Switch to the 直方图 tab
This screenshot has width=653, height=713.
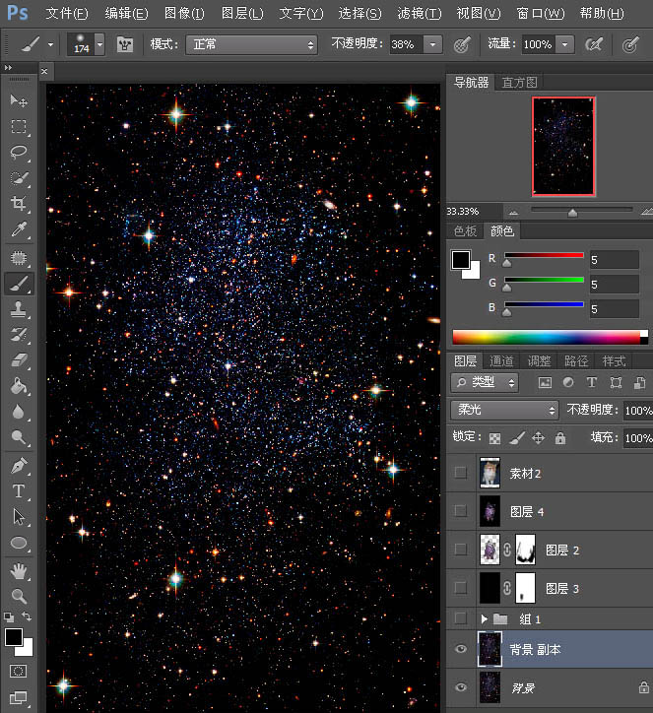point(519,83)
